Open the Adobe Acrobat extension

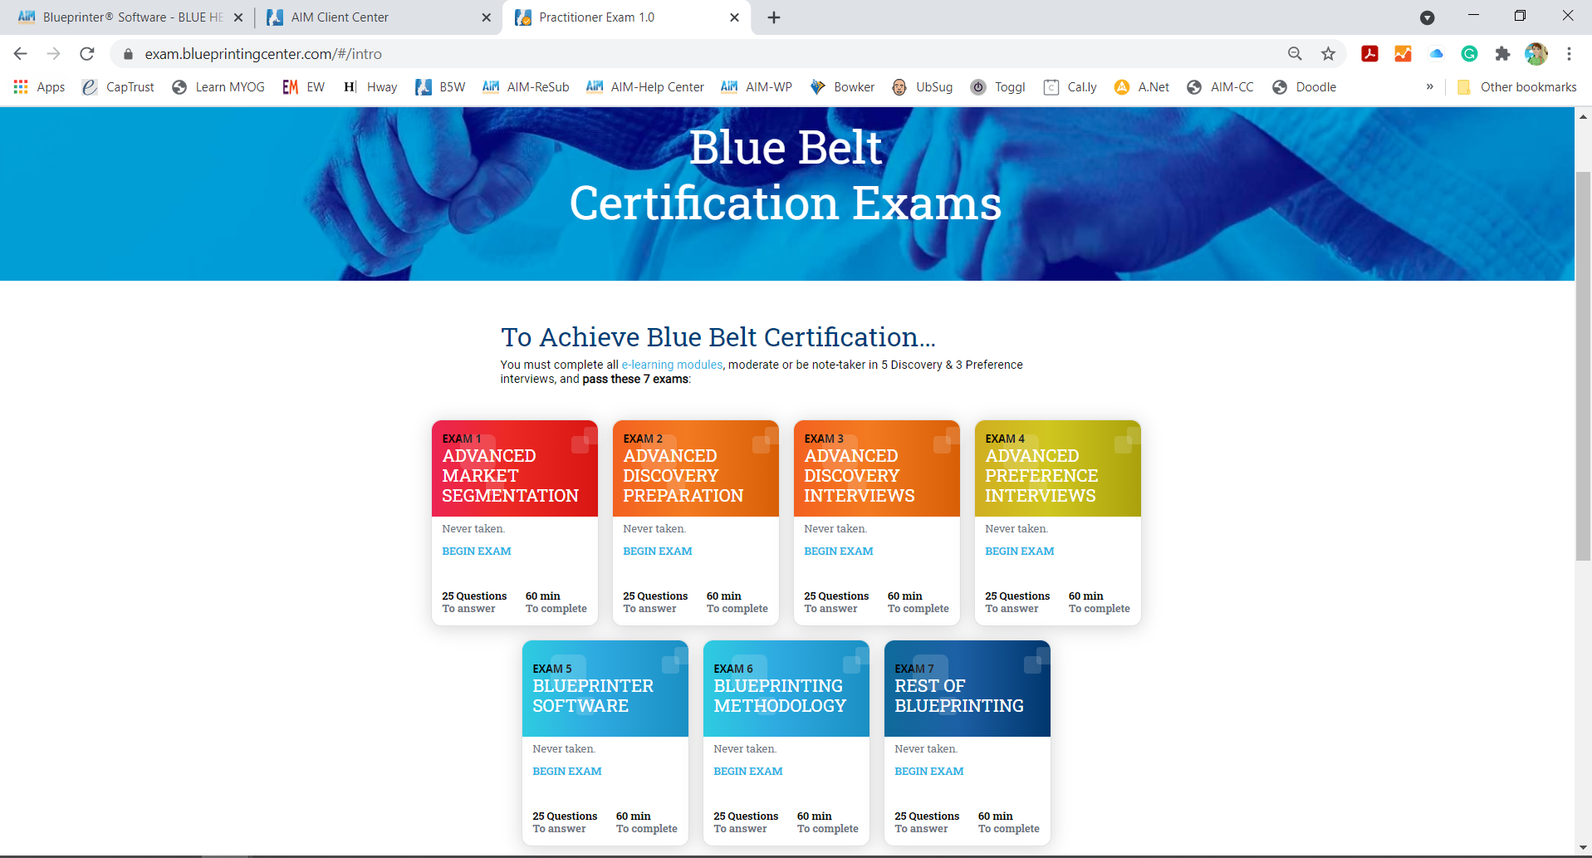(1370, 54)
